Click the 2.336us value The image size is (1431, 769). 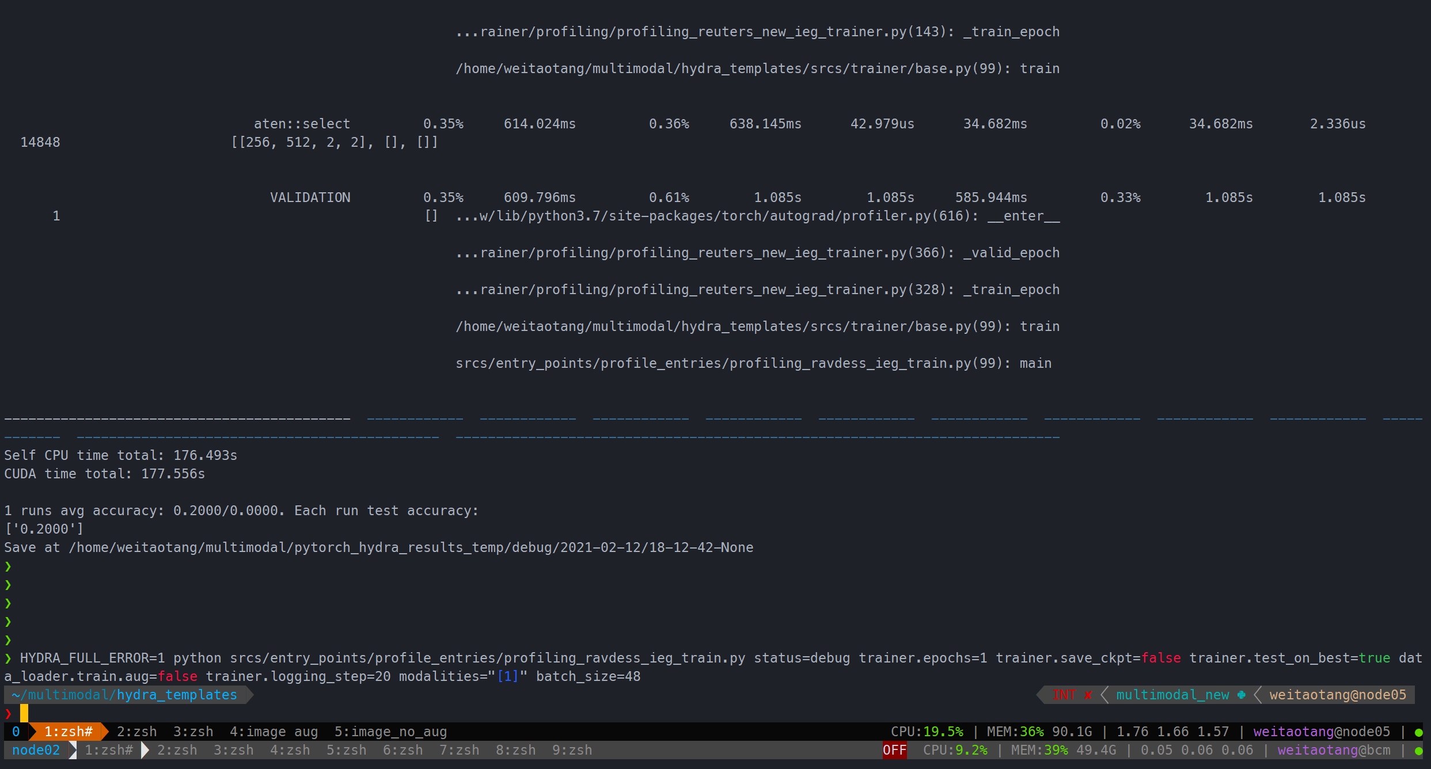1338,124
